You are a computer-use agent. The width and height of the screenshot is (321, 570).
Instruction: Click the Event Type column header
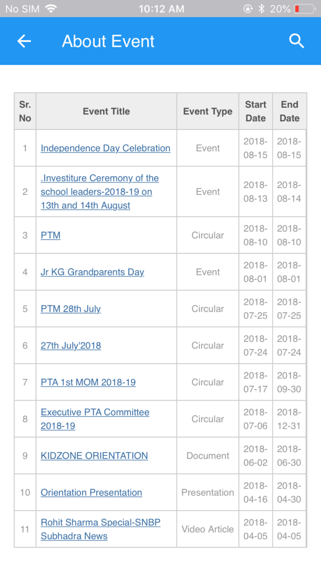208,111
